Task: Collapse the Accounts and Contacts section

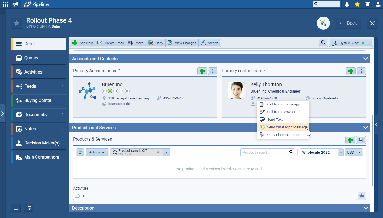Action: 365,59
